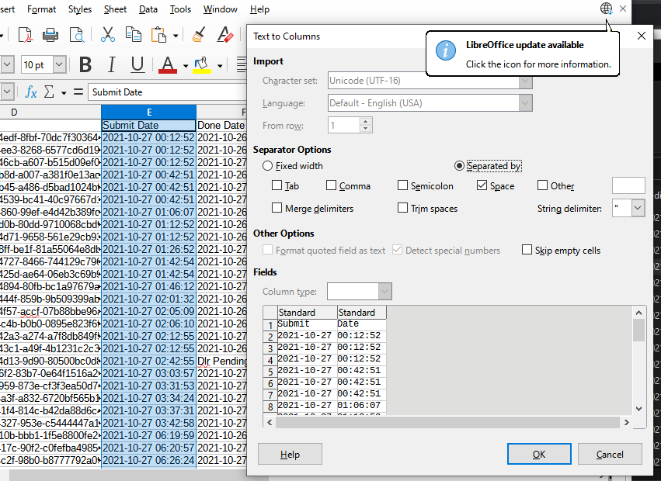Screen dimensions: 661x481
Task: Toggle Print Preview from the toolbar
Action: pos(77,35)
